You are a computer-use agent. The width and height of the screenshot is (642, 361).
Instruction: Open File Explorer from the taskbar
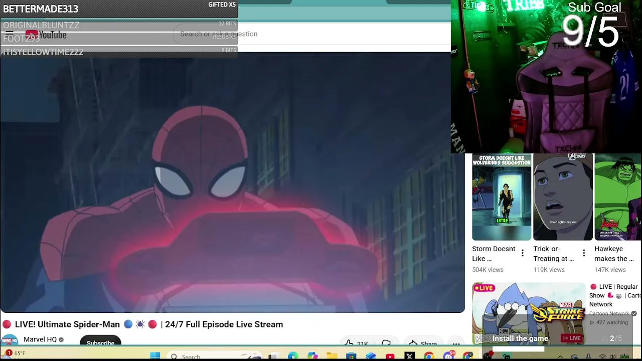332,356
